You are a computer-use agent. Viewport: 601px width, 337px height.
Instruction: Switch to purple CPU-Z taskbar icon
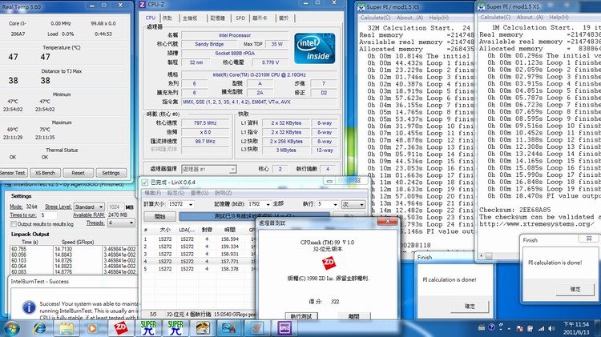284,328
